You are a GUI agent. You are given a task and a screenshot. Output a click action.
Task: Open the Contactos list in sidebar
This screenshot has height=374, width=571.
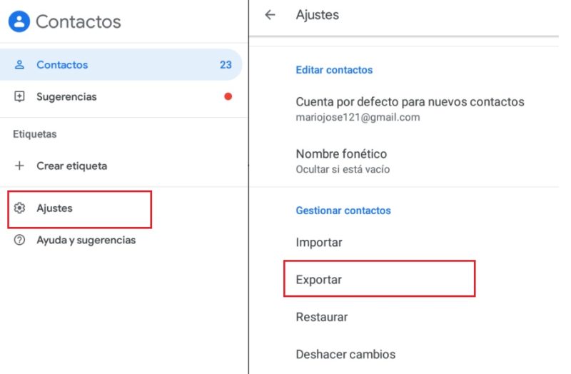coord(63,65)
